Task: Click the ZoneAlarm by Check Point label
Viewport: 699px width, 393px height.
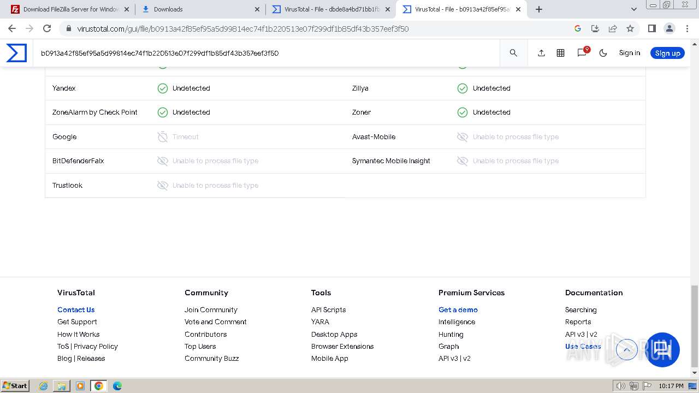Action: point(95,112)
